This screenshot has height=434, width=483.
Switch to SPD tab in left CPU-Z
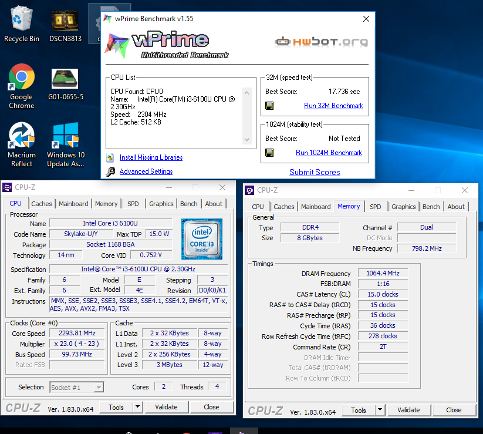pos(133,204)
